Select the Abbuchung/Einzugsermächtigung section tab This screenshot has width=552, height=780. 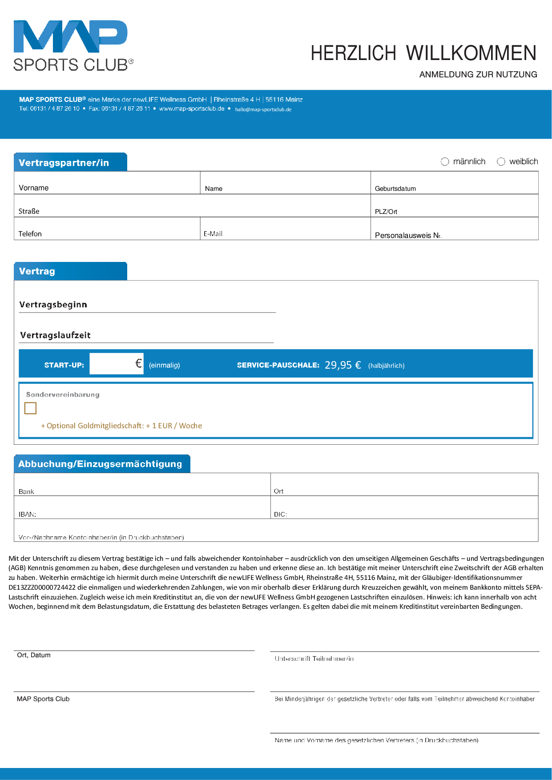pos(102,464)
